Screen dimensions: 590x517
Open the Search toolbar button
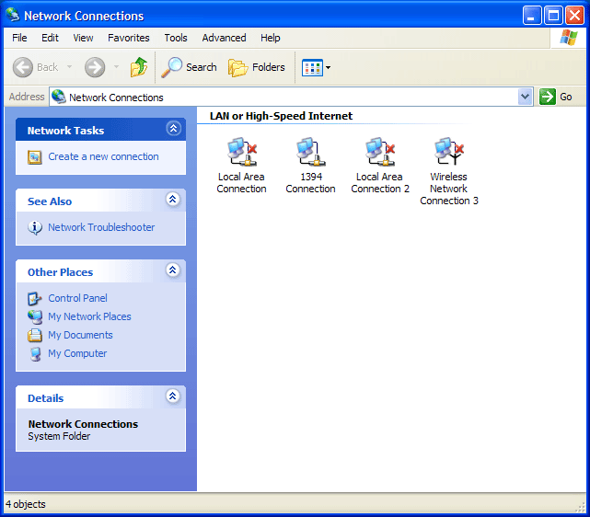click(190, 67)
